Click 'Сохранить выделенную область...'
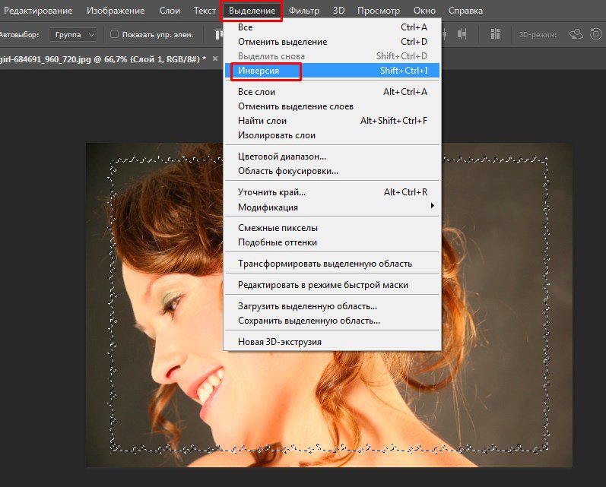This screenshot has width=606, height=487. [309, 321]
